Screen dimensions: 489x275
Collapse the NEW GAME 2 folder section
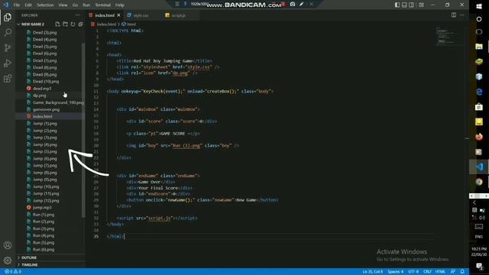pos(32,24)
